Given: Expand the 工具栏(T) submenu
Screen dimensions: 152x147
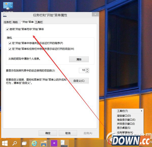Looking at the screenshot, I should (128, 111).
